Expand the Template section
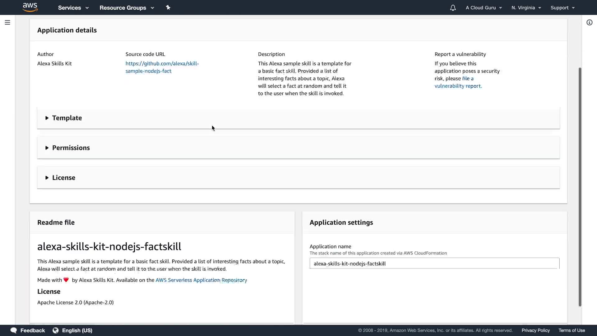597x336 pixels. click(67, 118)
